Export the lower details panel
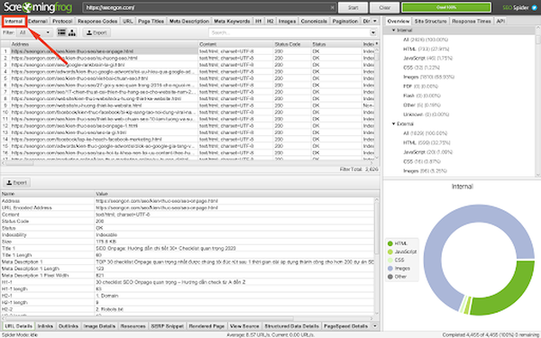The height and width of the screenshot is (338, 541). point(16,182)
